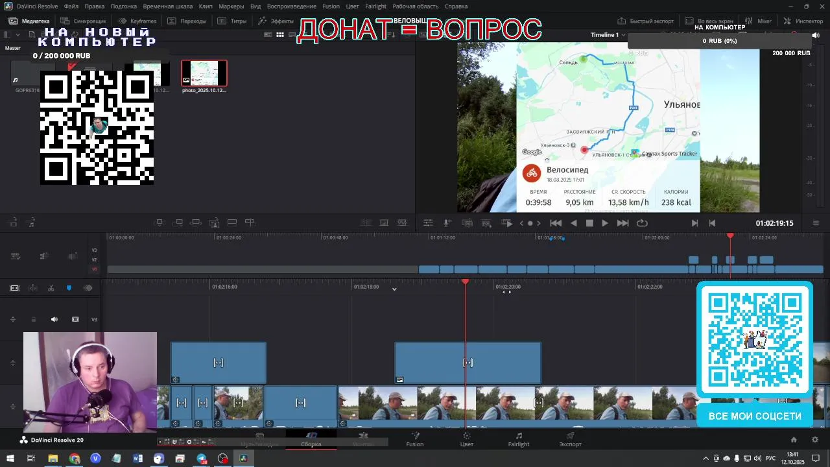The height and width of the screenshot is (467, 830).
Task: Click the append to end edit icon
Action: 178,222
